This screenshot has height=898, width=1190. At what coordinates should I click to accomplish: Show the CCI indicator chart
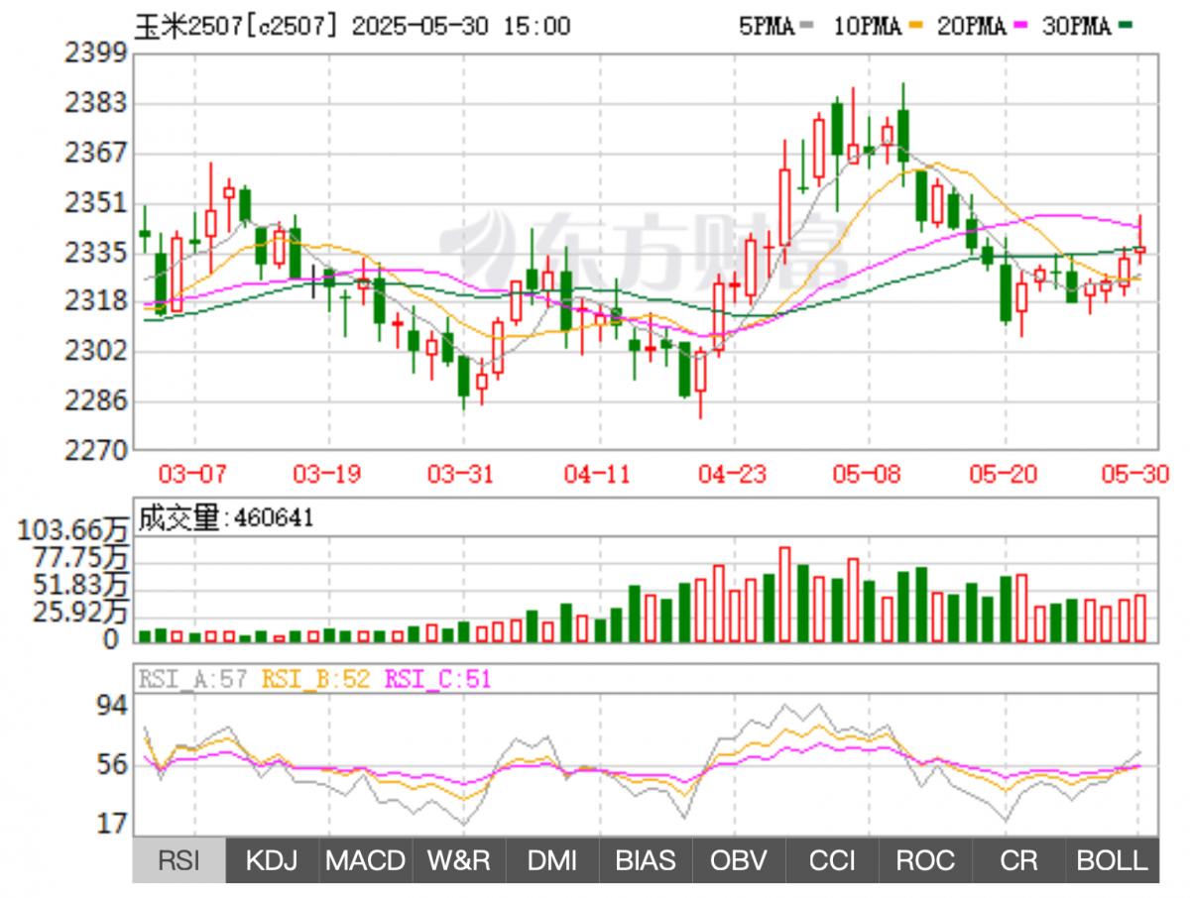point(832,860)
